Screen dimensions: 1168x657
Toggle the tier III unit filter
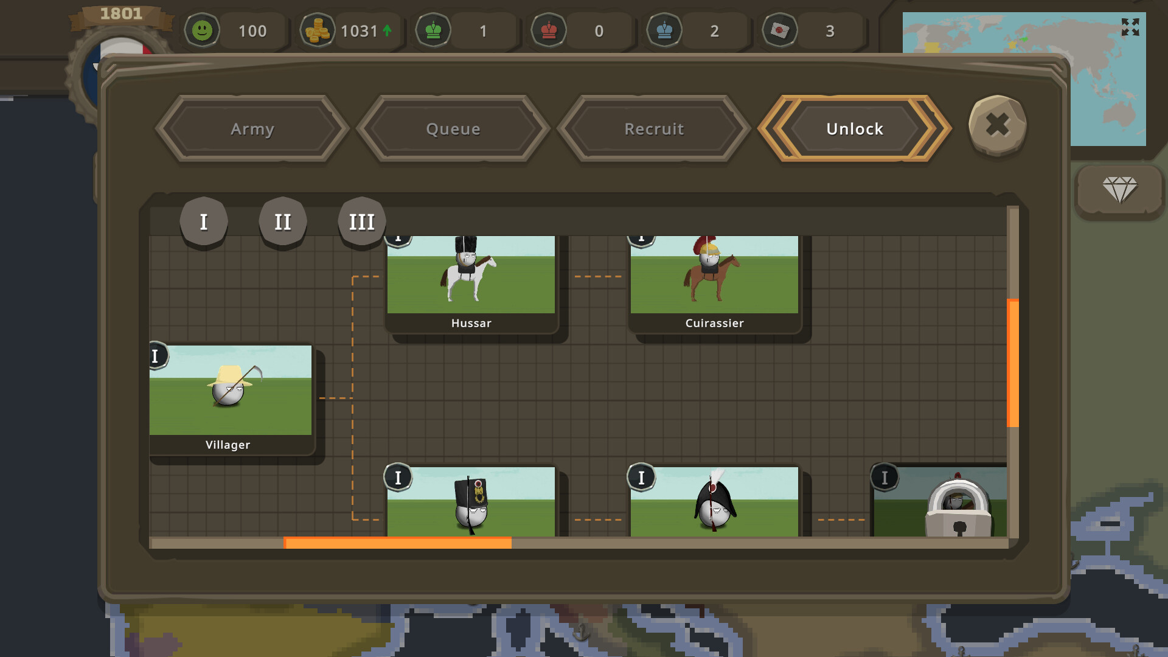(361, 221)
